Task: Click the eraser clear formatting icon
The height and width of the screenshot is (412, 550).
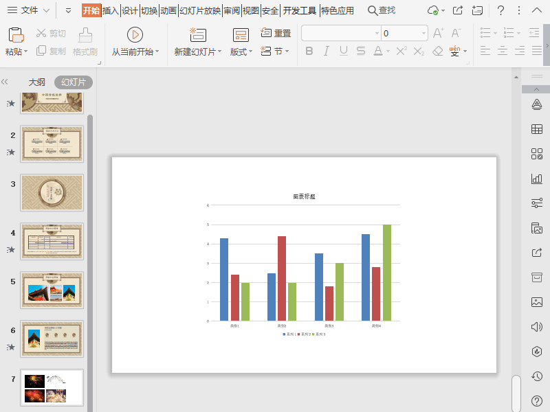Action: [x=438, y=51]
